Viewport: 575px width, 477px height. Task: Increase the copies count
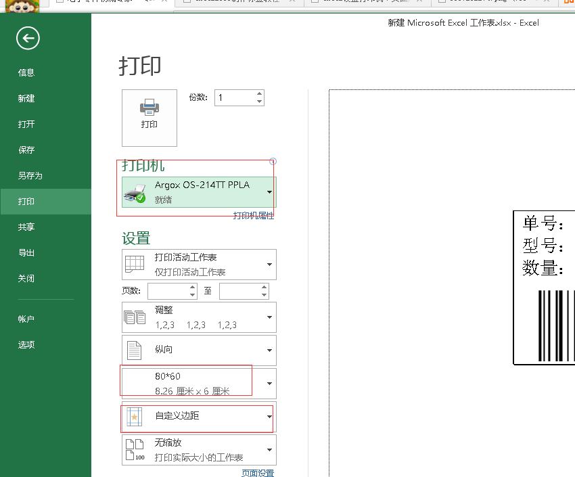click(259, 94)
